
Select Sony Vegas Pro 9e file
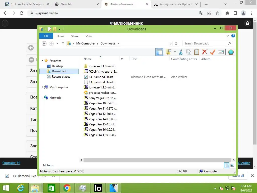pyautogui.click(x=101, y=98)
